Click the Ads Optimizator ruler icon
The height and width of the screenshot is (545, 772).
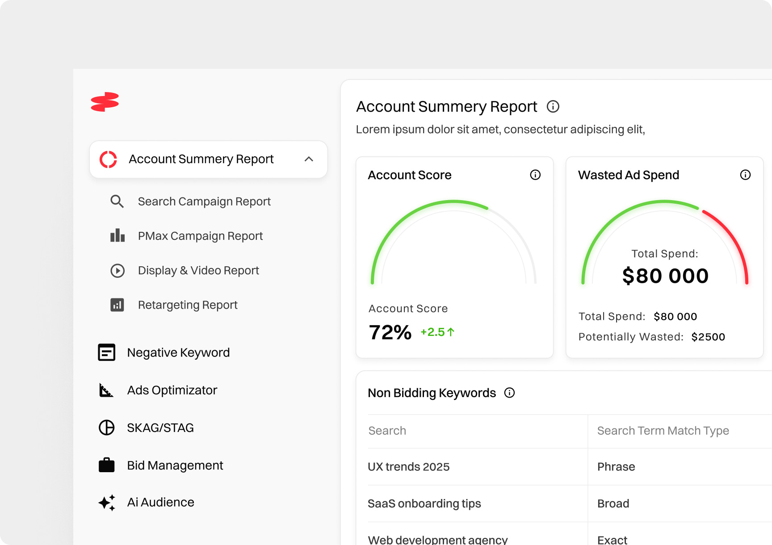point(106,390)
